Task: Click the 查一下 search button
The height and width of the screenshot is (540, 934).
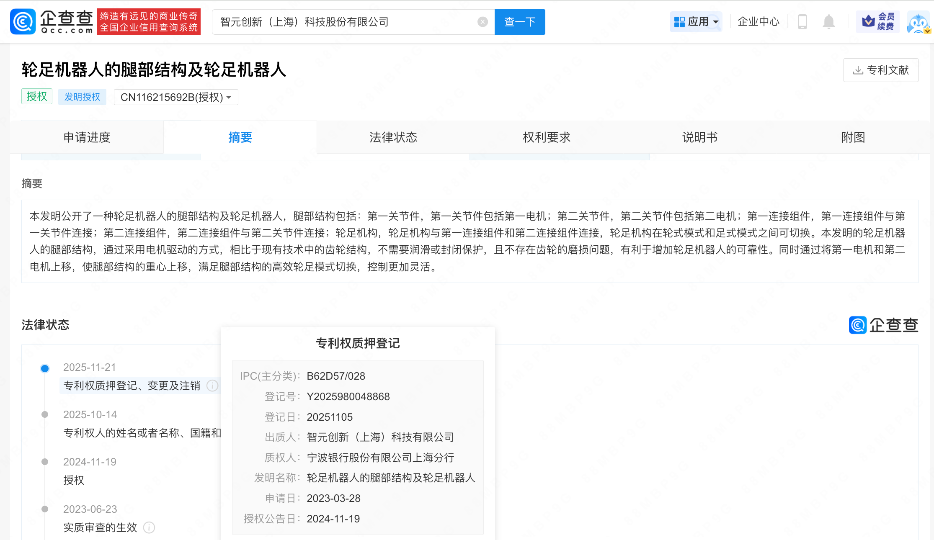Action: (x=520, y=22)
